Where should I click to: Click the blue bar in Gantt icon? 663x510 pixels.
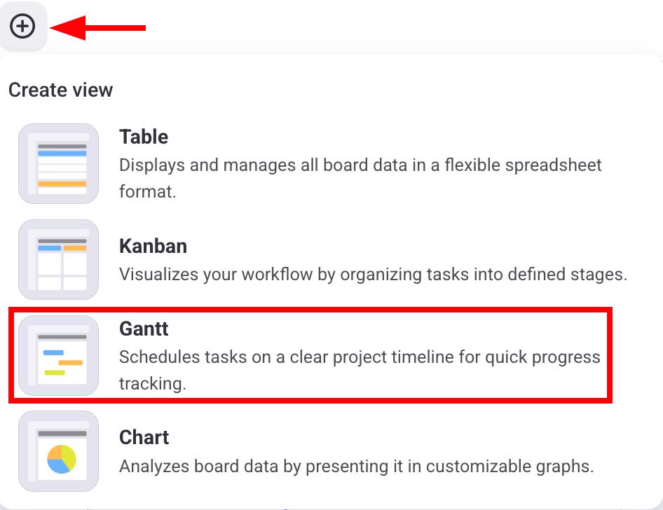coord(53,352)
